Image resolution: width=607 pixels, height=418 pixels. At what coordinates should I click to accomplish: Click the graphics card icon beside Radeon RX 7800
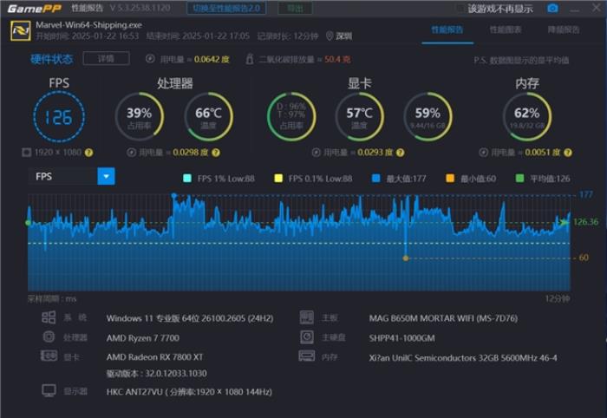coord(49,356)
